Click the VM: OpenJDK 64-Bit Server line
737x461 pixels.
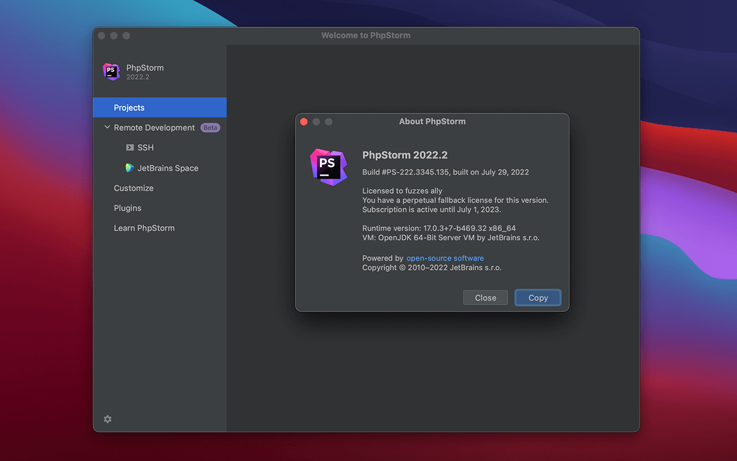(451, 237)
